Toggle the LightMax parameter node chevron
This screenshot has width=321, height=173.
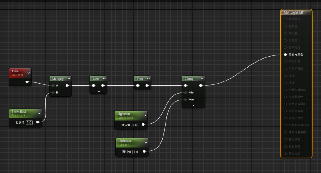coord(146,142)
